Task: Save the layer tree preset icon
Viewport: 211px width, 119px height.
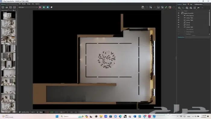Action: click(x=187, y=8)
